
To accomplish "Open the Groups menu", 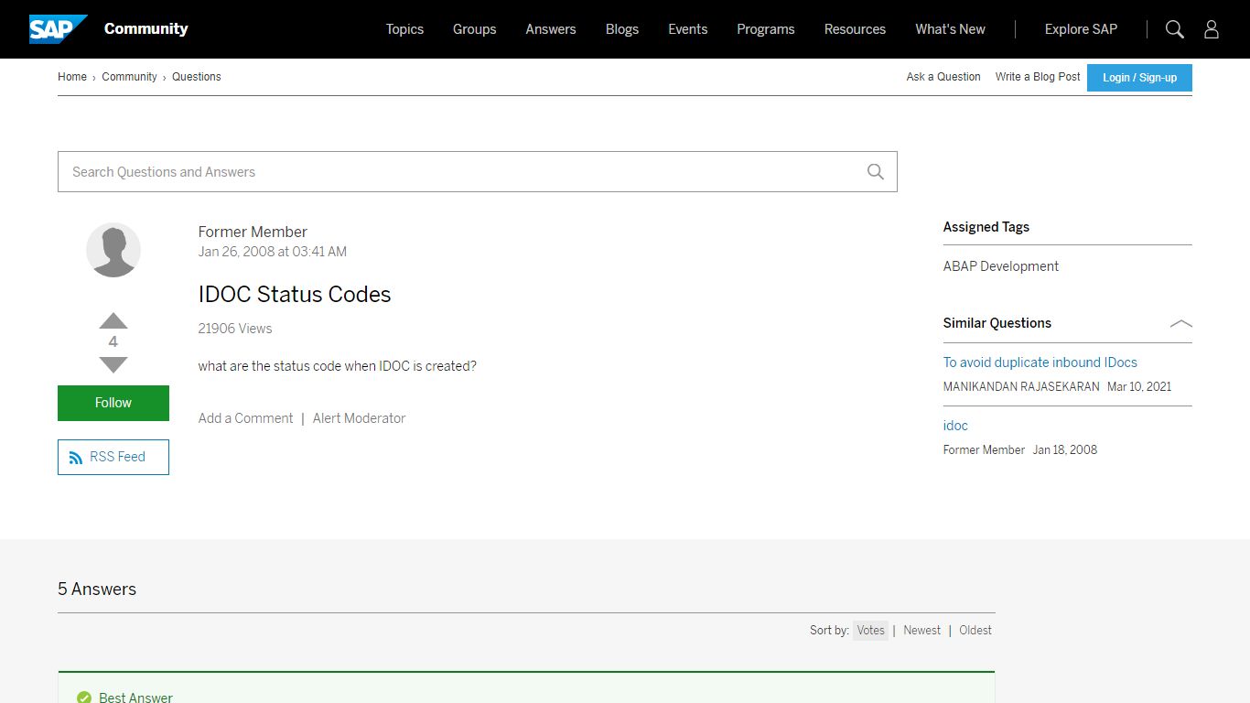I will tap(475, 29).
